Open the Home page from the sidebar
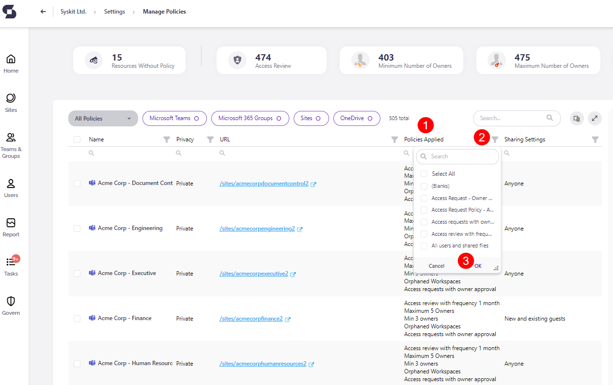The height and width of the screenshot is (385, 613). (x=11, y=62)
